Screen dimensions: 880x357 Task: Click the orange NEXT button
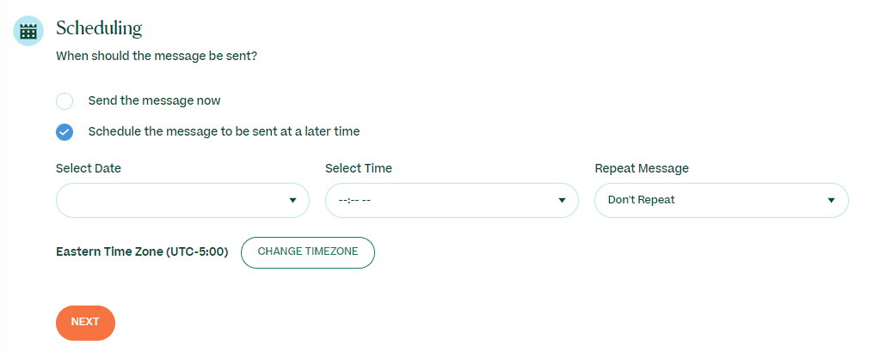tap(85, 322)
